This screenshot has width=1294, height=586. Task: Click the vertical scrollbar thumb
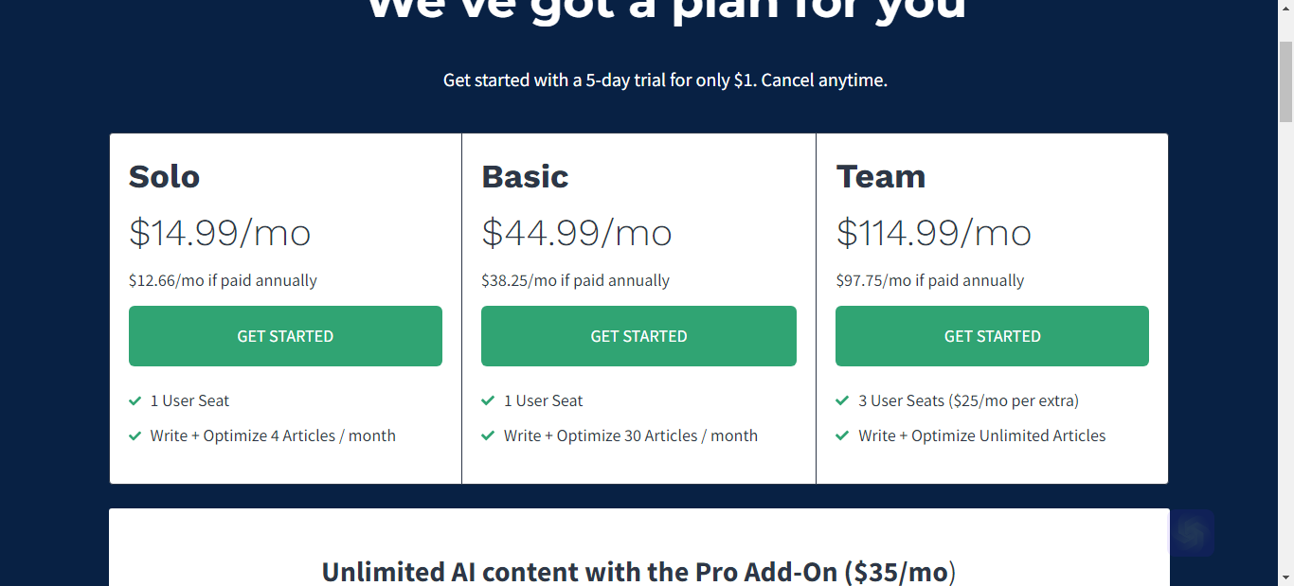(x=1285, y=80)
